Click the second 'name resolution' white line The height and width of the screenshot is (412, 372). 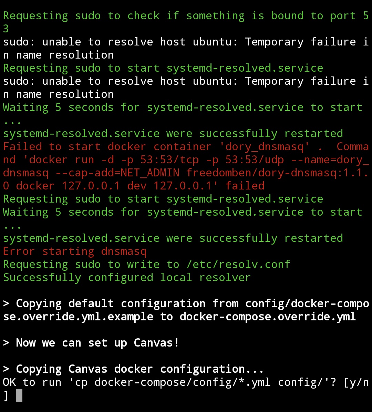click(x=65, y=94)
